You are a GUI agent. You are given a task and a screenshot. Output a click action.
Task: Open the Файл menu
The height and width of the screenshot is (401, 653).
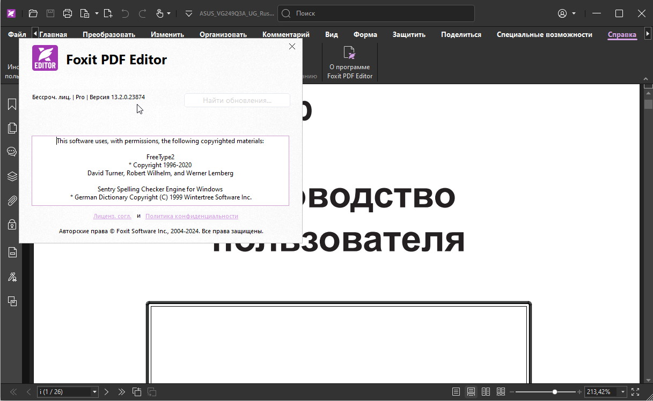pos(17,34)
